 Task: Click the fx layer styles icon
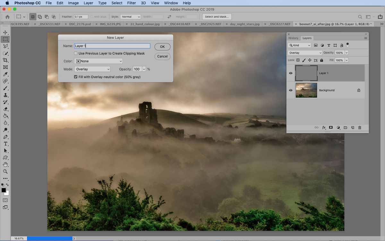[324, 127]
